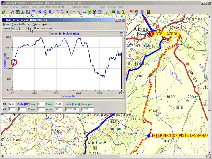Screen dimensions: 212x159
Task: Click the Trk track tool icon
Action: pyautogui.click(x=57, y=12)
